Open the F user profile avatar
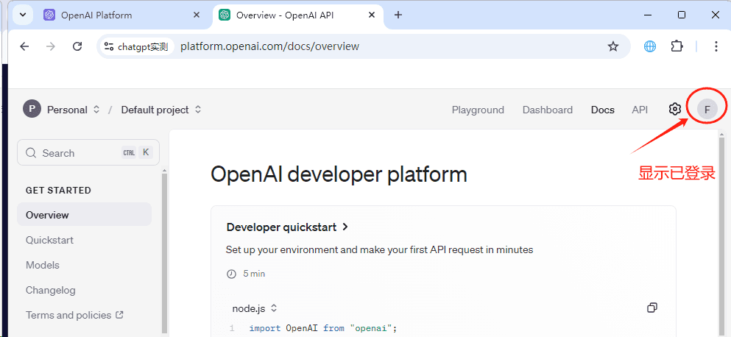731x337 pixels. (x=707, y=110)
